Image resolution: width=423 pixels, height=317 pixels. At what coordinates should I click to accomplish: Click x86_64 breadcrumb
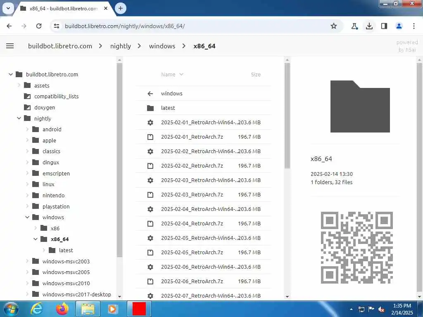204,46
